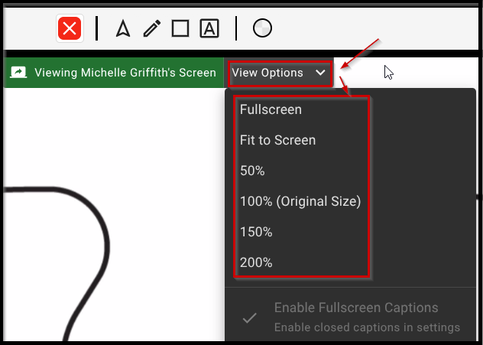Screen dimensions: 483x345
Task: Select the arrow pointer annotation tool
Action: pyautogui.click(x=123, y=28)
